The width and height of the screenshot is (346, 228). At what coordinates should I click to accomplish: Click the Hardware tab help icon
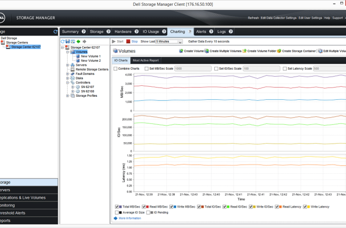[137, 31]
